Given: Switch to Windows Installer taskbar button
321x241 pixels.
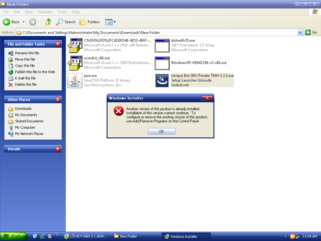Looking at the screenshot, I should pyautogui.click(x=186, y=236).
